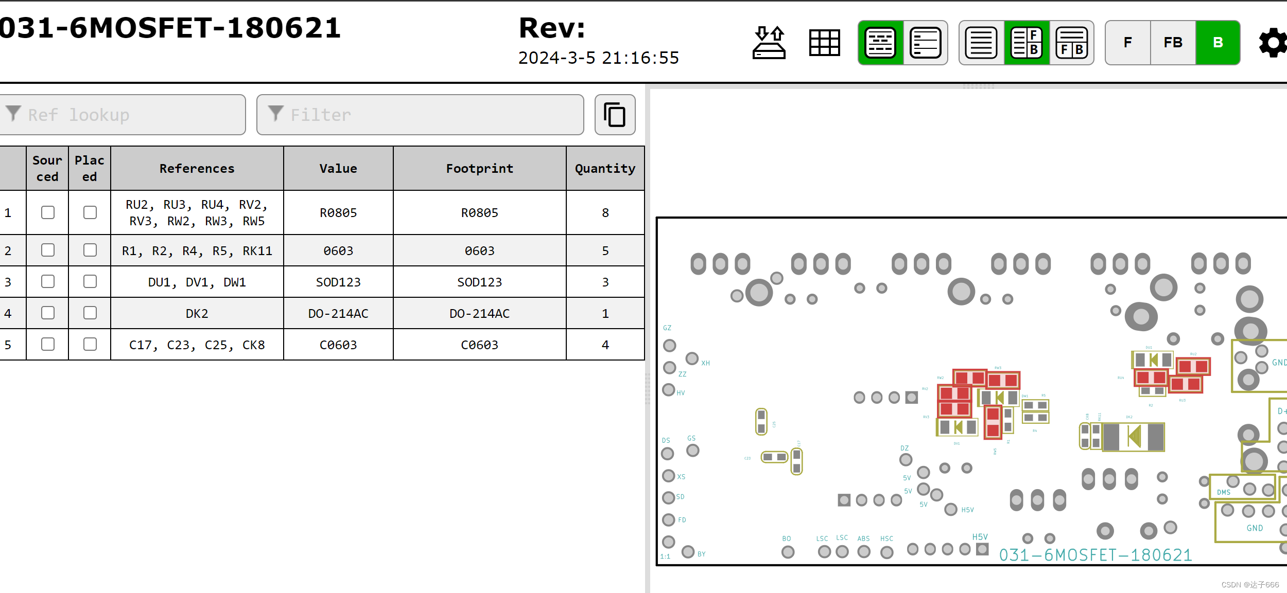1287x593 pixels.
Task: Select row with RU2, RU3, RU4 references
Action: coord(322,212)
